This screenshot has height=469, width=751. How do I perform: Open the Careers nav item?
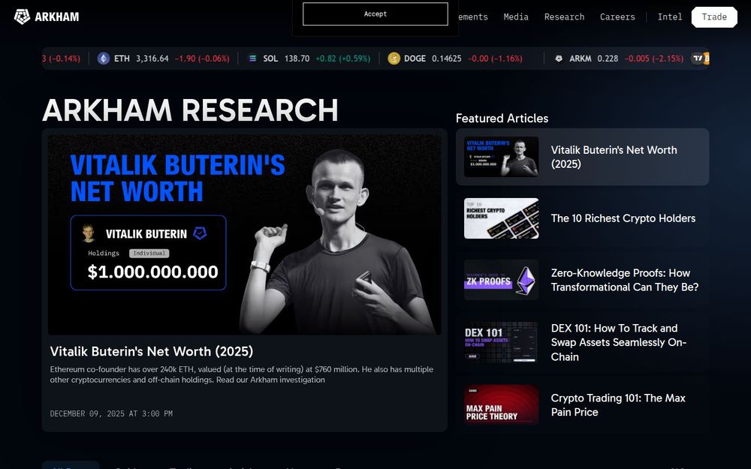617,17
